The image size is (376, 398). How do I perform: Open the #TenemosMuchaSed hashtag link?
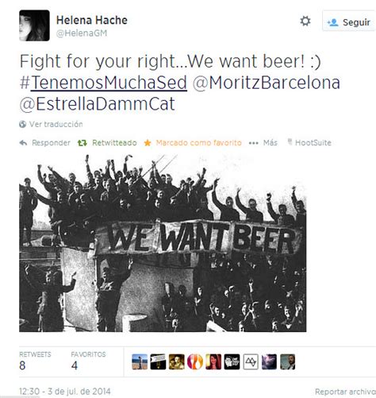[x=103, y=83]
